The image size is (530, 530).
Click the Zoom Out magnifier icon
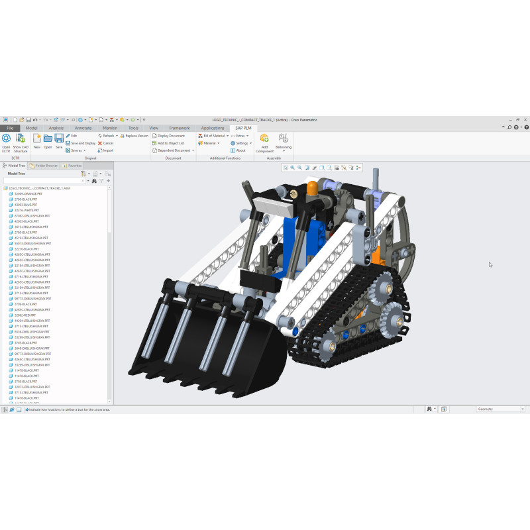click(x=299, y=168)
